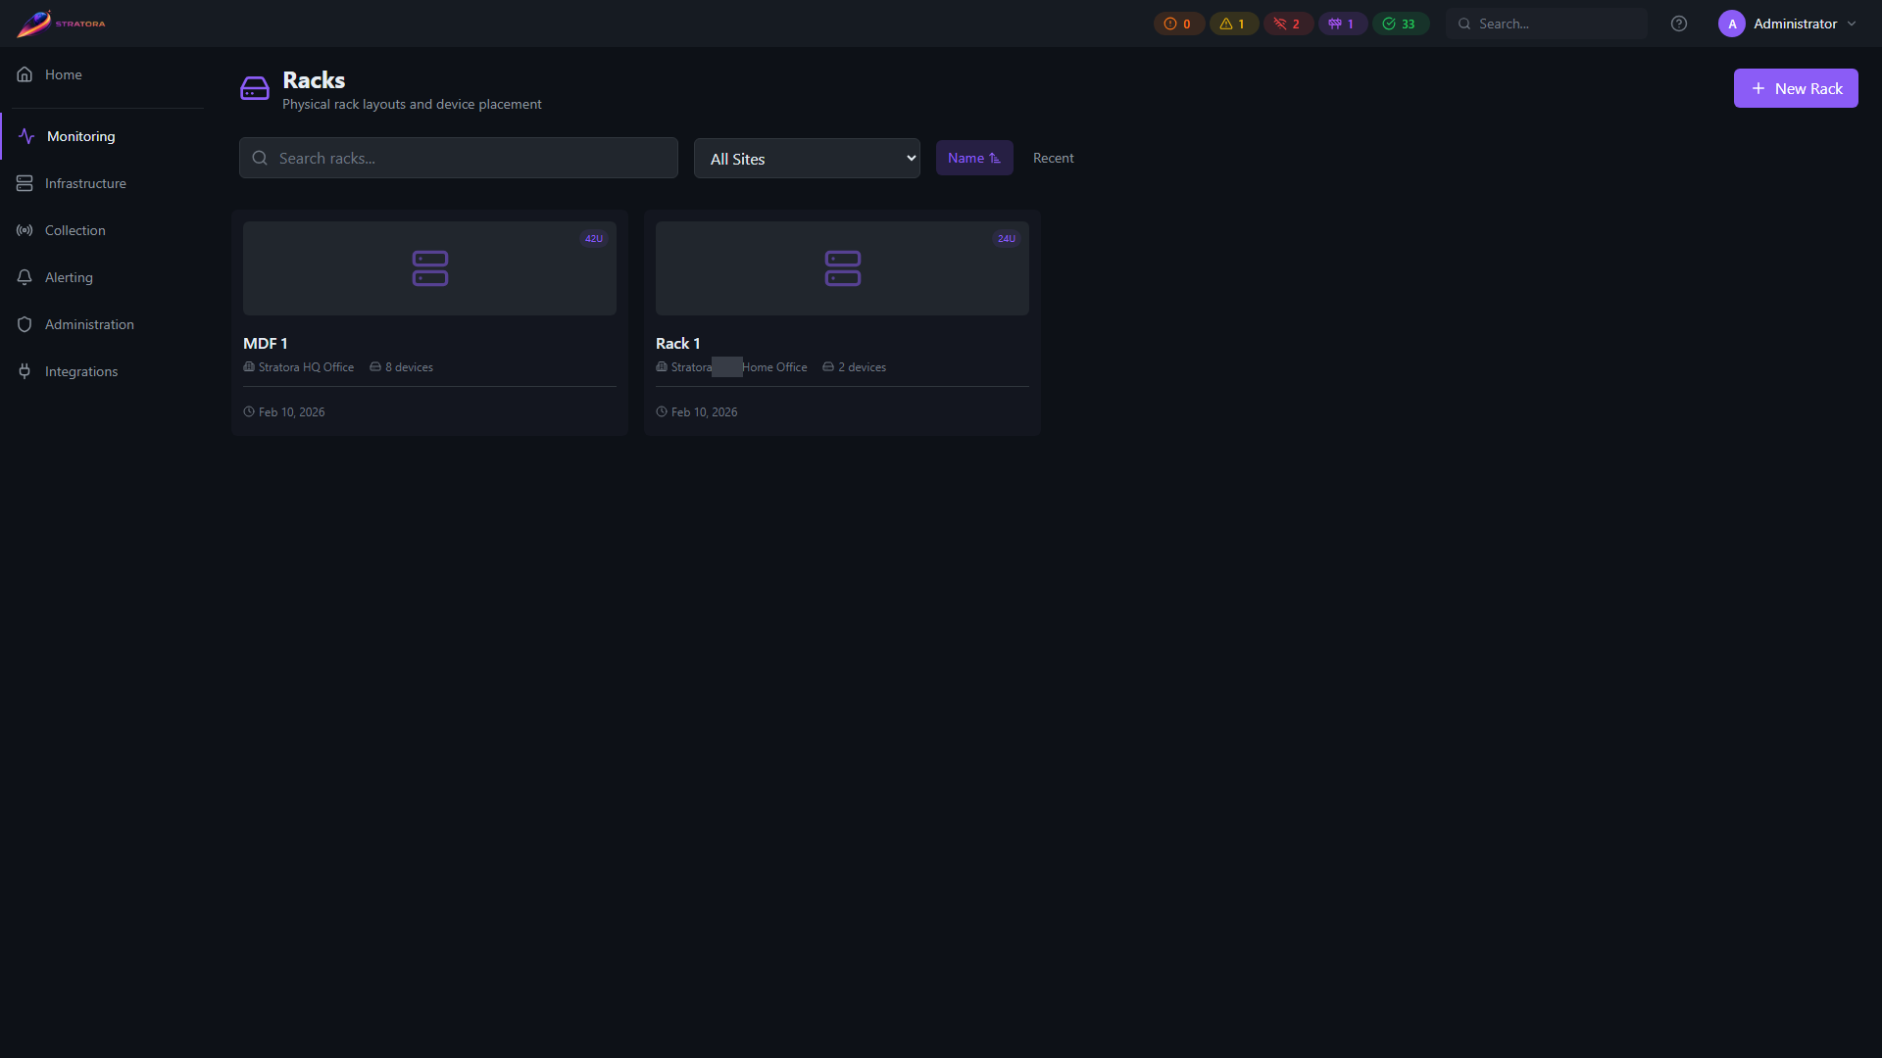1882x1058 pixels.
Task: Click the Racks page header icon
Action: [255, 89]
